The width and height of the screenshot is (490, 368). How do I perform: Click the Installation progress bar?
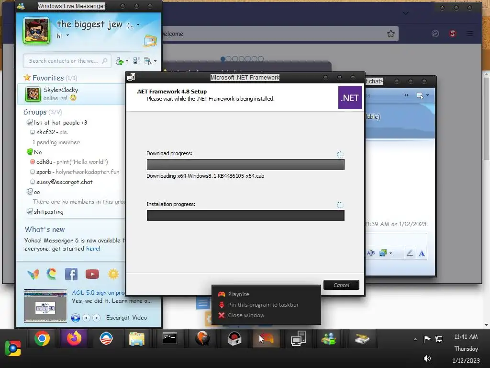click(245, 215)
